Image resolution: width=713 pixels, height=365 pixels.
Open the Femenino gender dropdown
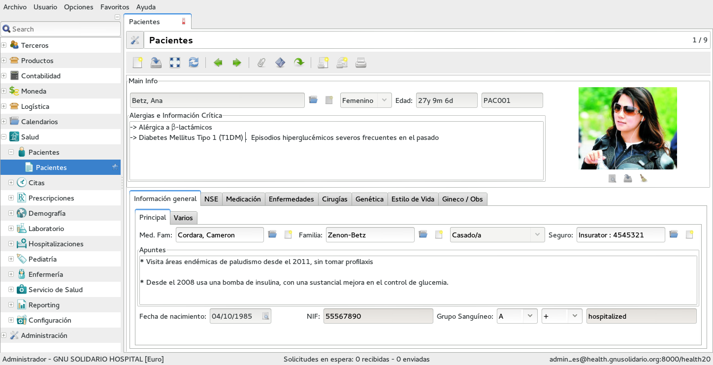click(x=365, y=100)
